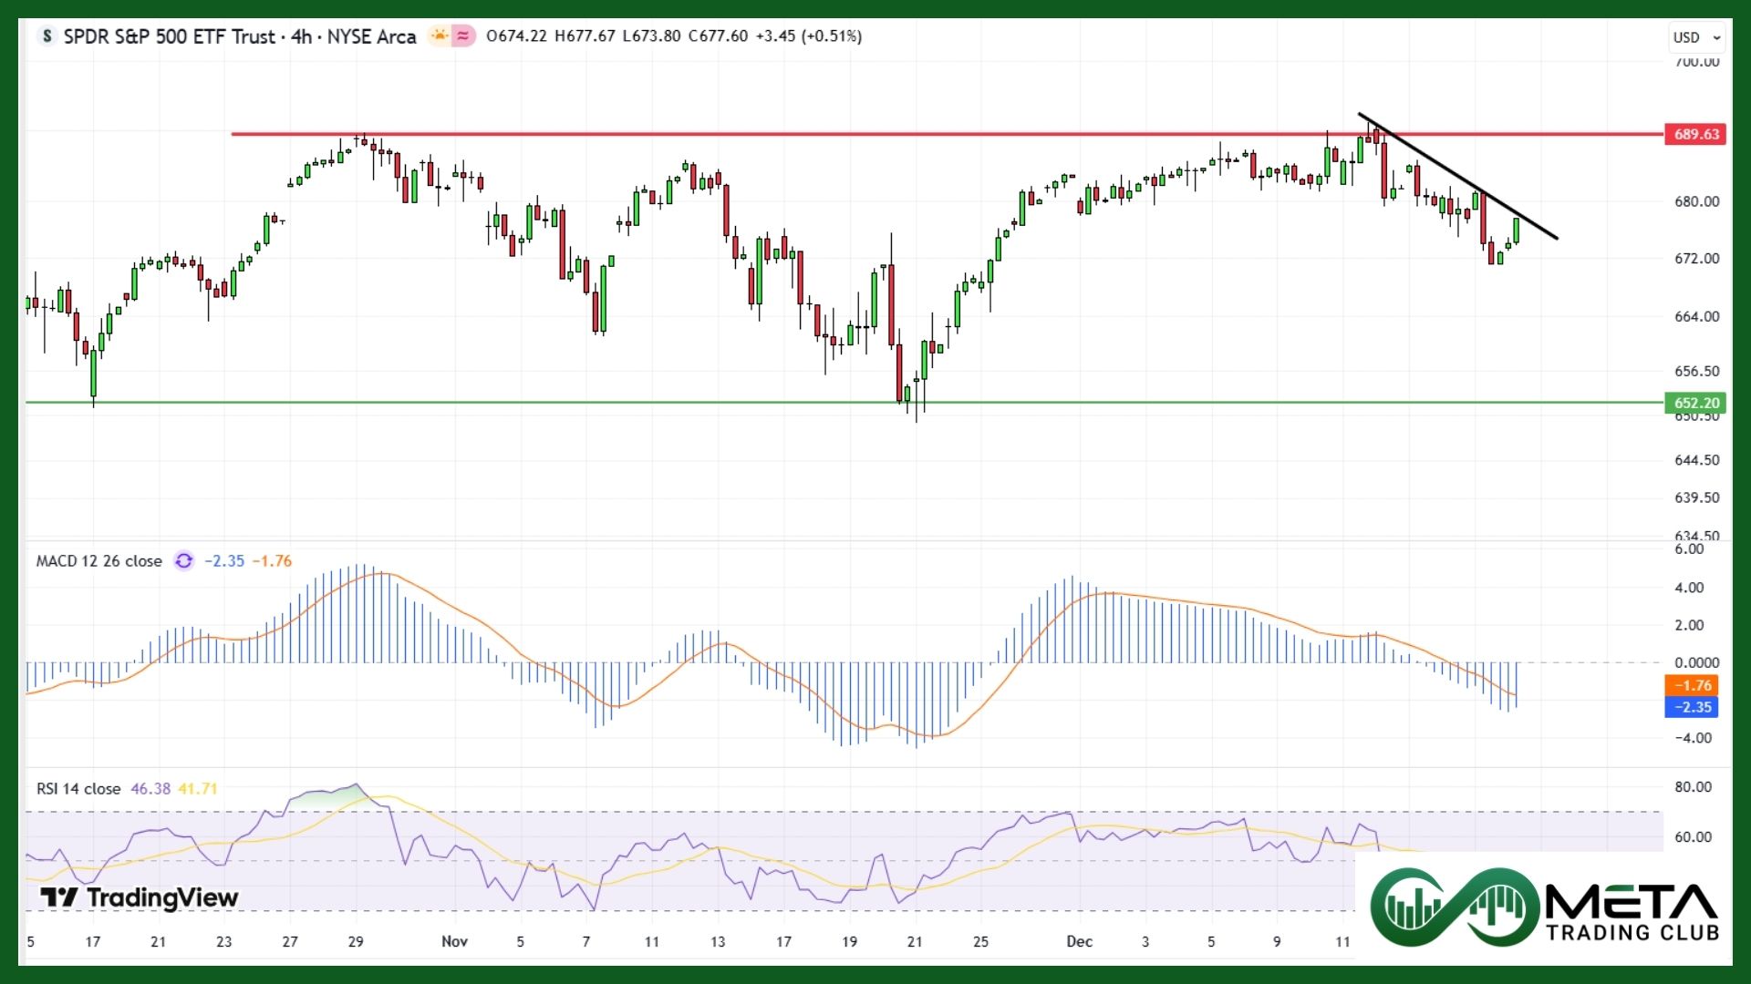The width and height of the screenshot is (1751, 984).
Task: Select the red horizontal resistance line
Action: (x=948, y=134)
